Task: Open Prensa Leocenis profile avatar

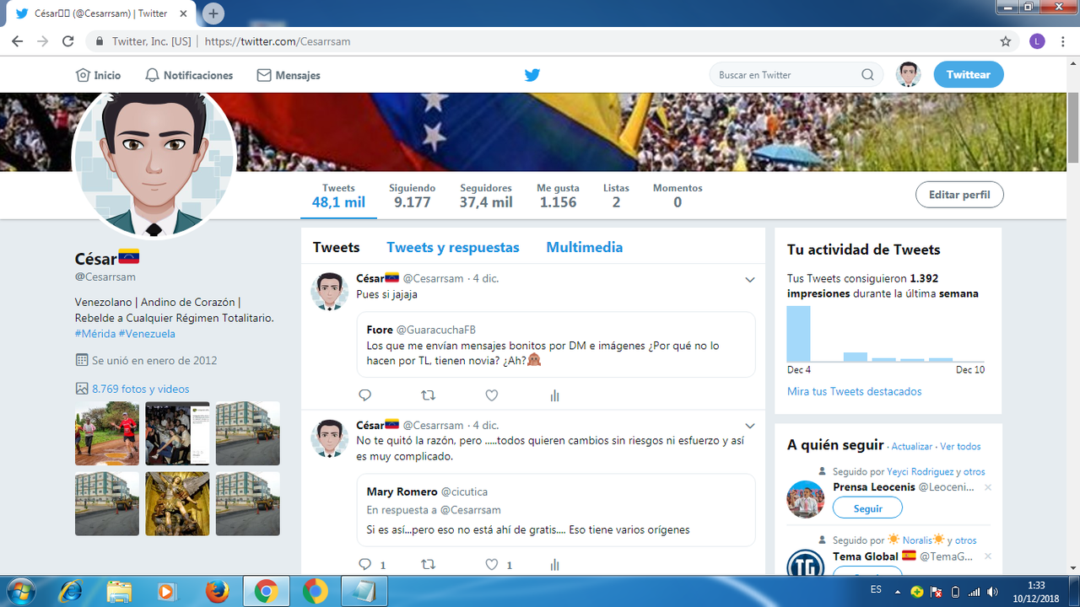Action: coord(805,499)
